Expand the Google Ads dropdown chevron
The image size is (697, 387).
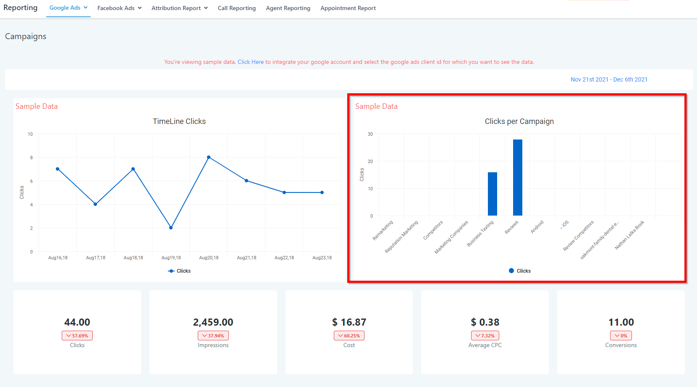[86, 8]
